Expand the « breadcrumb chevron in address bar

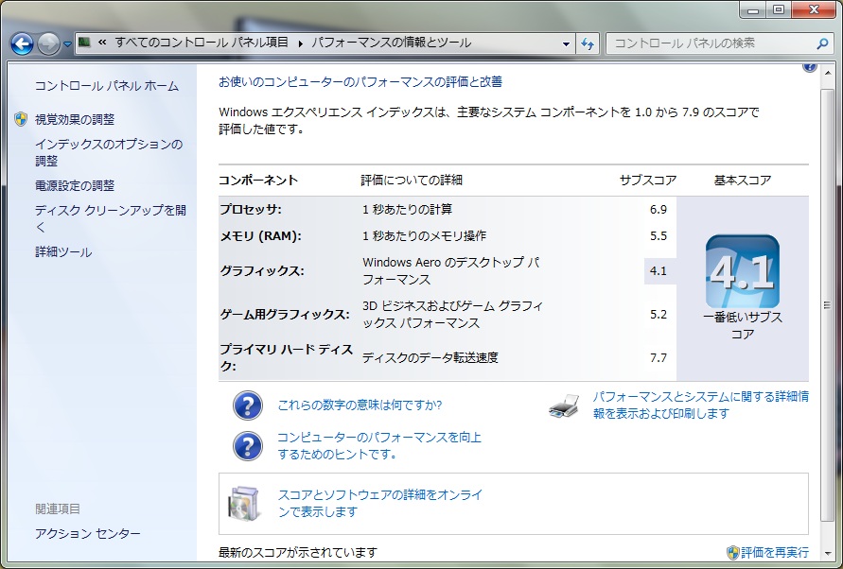(102, 43)
